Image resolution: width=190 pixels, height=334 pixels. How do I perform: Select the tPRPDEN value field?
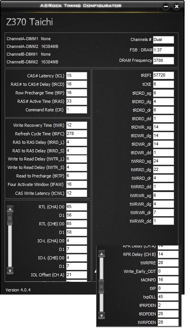point(168,305)
